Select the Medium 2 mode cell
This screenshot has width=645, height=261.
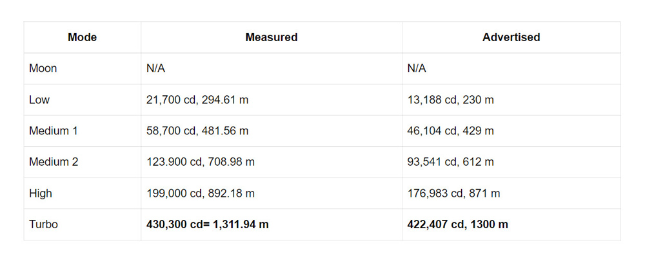[53, 162]
